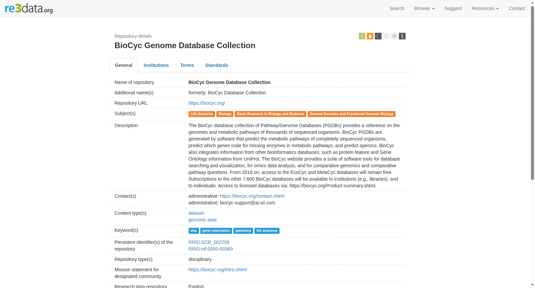Select the Standards tab
This screenshot has height=288, width=535.
217,65
